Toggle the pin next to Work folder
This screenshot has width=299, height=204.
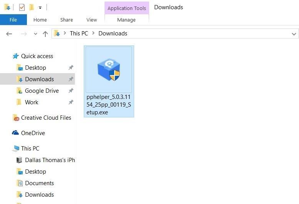pos(71,102)
